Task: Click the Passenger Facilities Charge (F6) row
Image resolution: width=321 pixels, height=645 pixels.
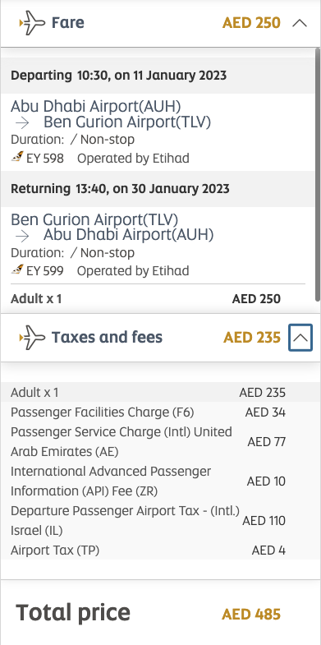Action: click(148, 412)
